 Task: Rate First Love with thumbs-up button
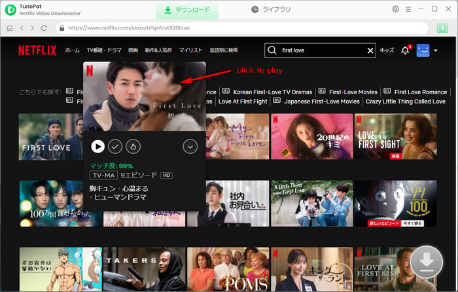coord(133,147)
